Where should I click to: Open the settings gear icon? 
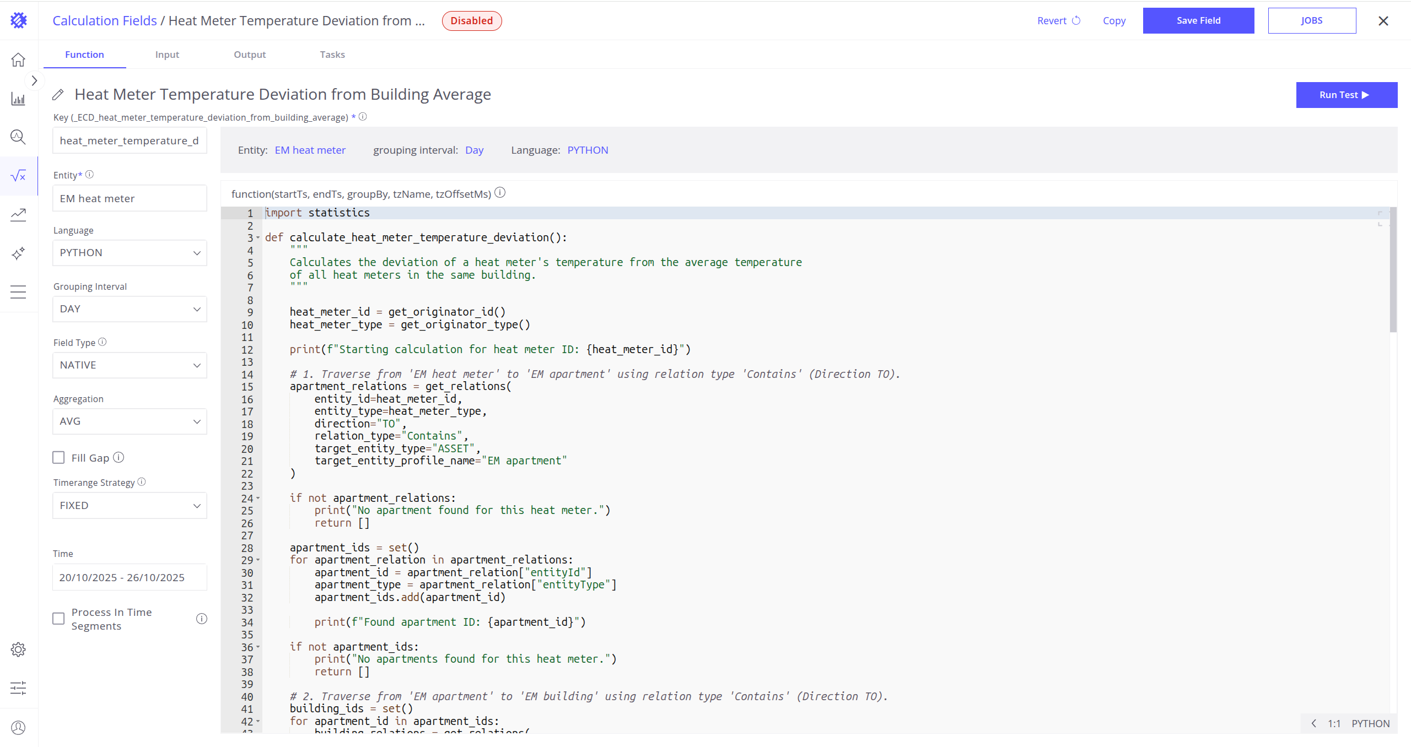[18, 649]
